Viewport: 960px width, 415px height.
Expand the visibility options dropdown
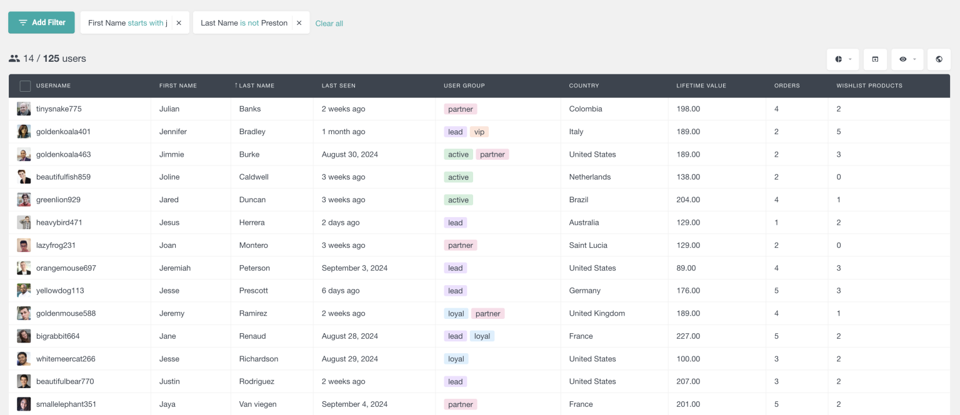point(915,59)
